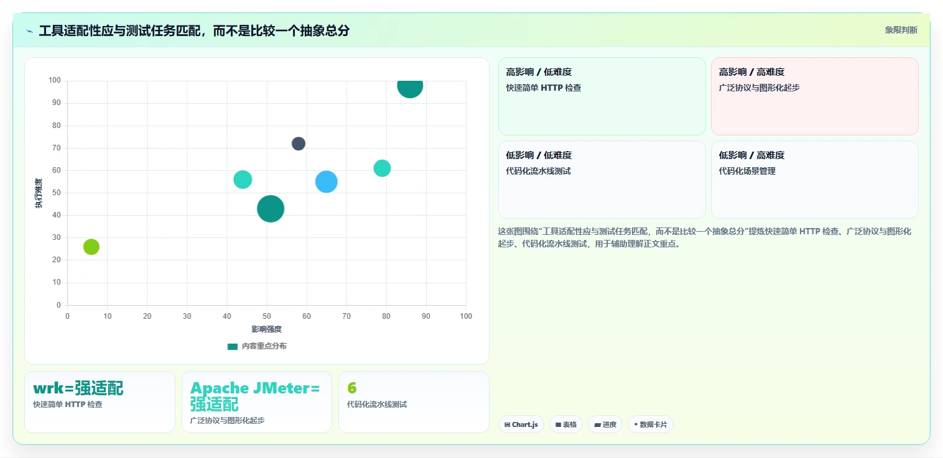Click 代码化场景管理 text
Image resolution: width=943 pixels, height=458 pixels.
pyautogui.click(x=747, y=172)
